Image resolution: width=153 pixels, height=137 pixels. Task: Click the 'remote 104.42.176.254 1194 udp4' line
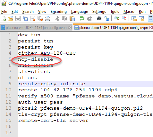pyautogui.click(x=67, y=90)
